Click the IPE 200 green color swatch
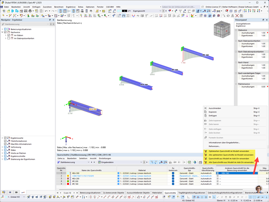 click(x=68, y=181)
